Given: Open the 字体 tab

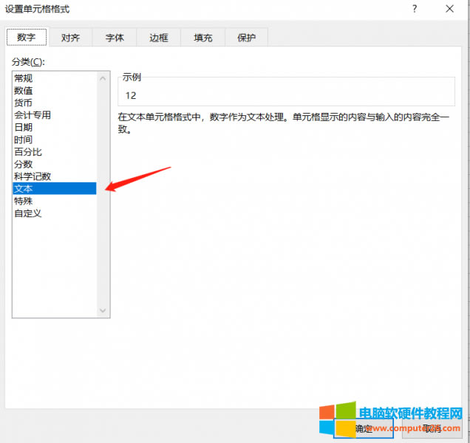Looking at the screenshot, I should (x=115, y=38).
